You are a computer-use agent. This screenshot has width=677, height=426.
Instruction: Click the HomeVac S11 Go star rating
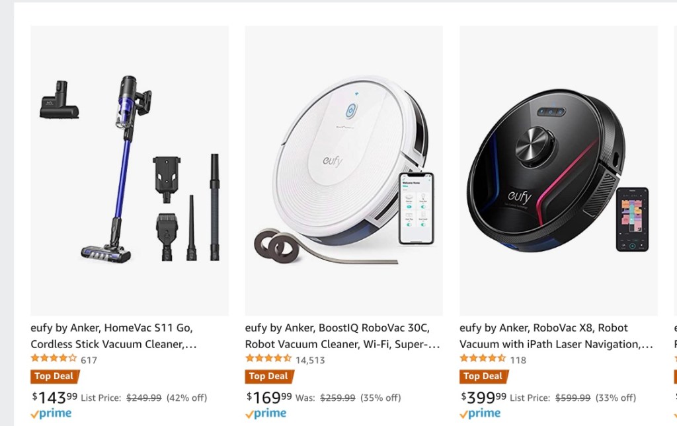[x=54, y=359]
